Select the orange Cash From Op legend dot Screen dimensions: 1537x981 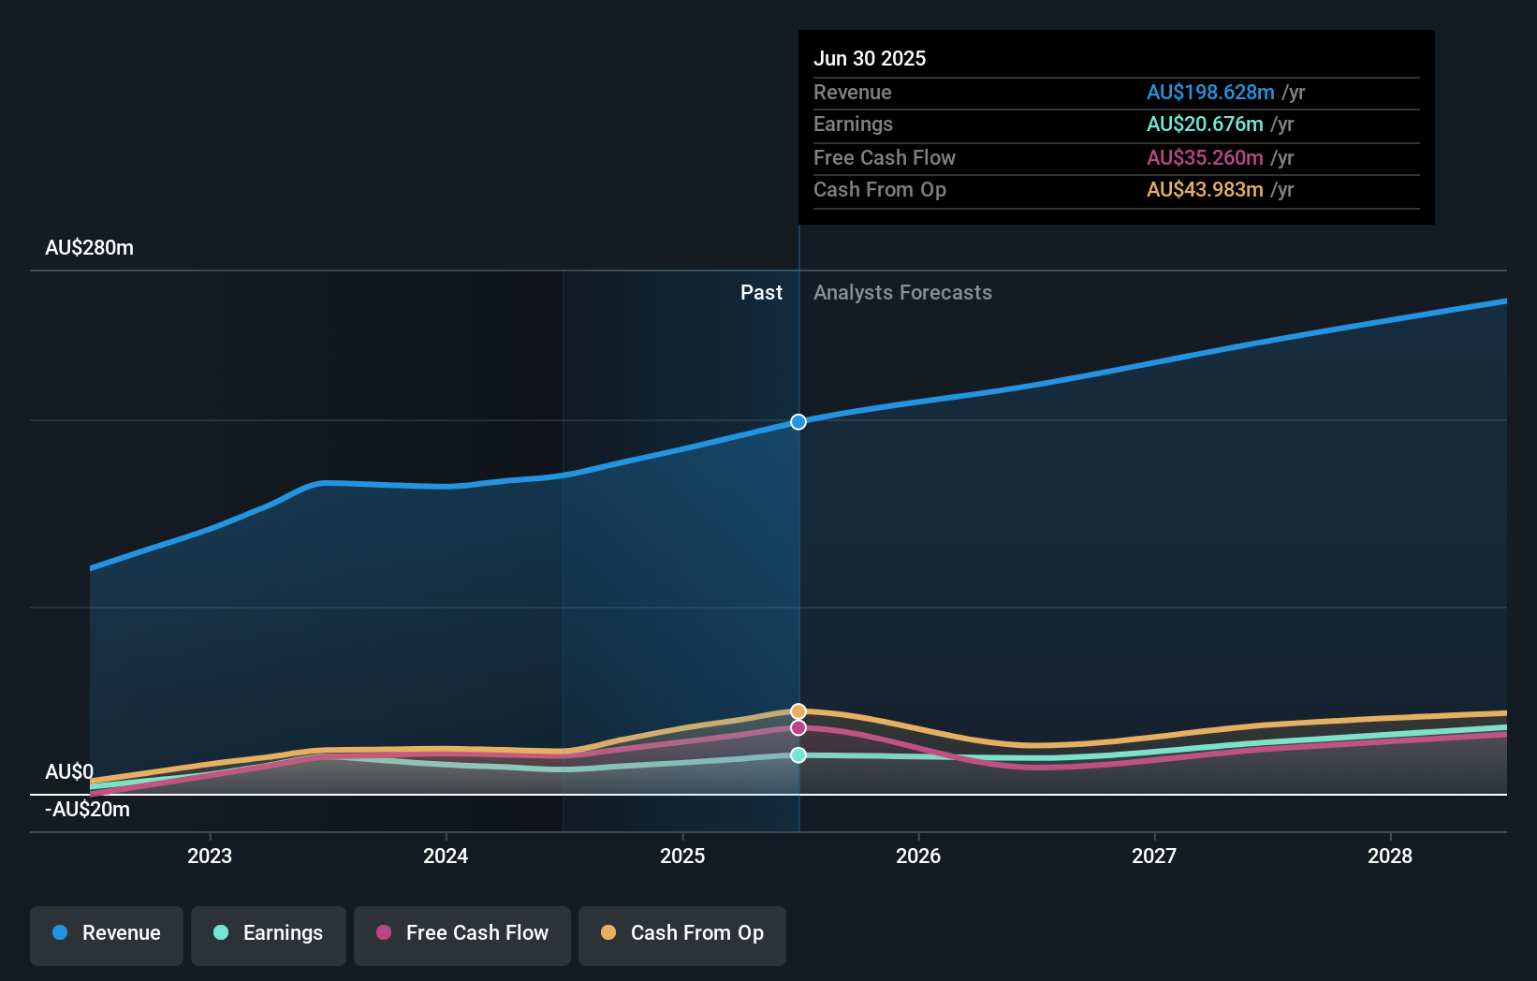609,933
